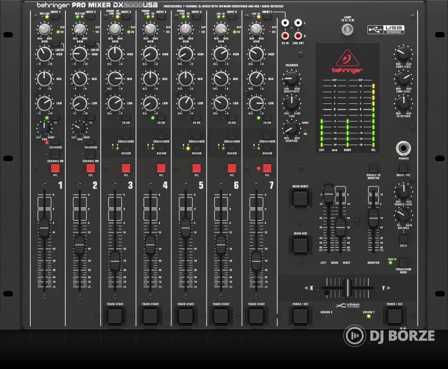Click the channel 6 Gain knob
448x369 pixels.
click(221, 29)
